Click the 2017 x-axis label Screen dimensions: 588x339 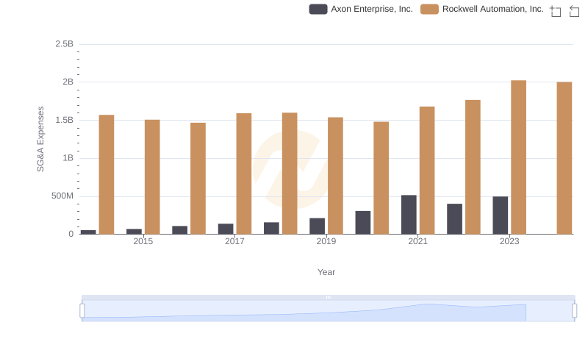point(234,241)
